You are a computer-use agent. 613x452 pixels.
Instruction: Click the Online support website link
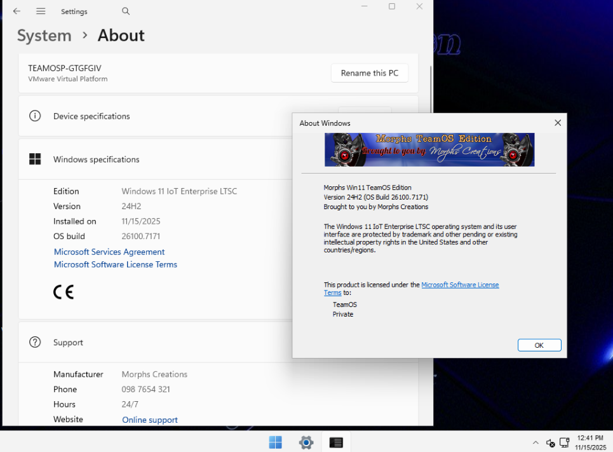[x=150, y=420]
